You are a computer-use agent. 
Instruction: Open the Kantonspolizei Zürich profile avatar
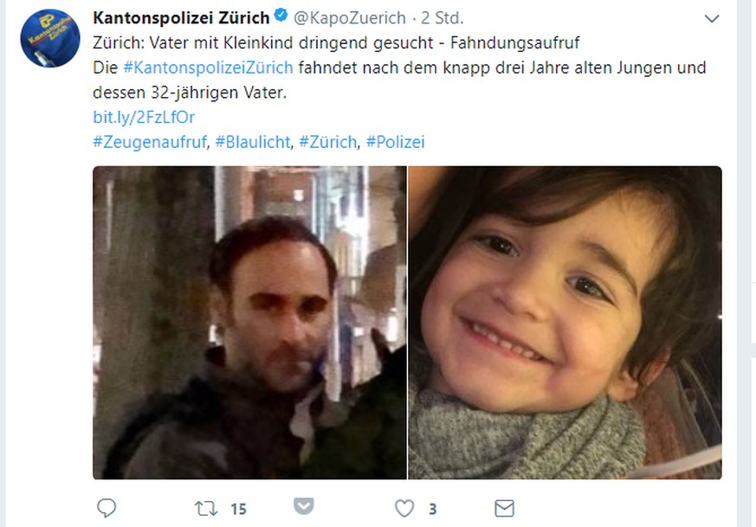coord(50,38)
